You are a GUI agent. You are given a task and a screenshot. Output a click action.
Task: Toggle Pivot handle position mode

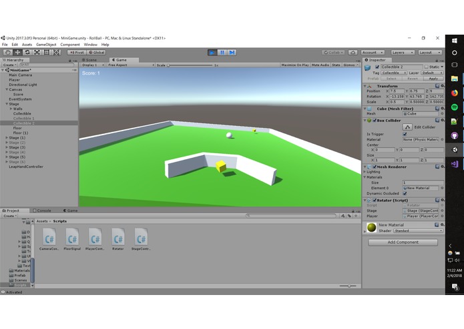pyautogui.click(x=77, y=53)
